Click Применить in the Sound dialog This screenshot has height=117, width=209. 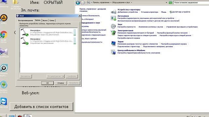point(74,83)
